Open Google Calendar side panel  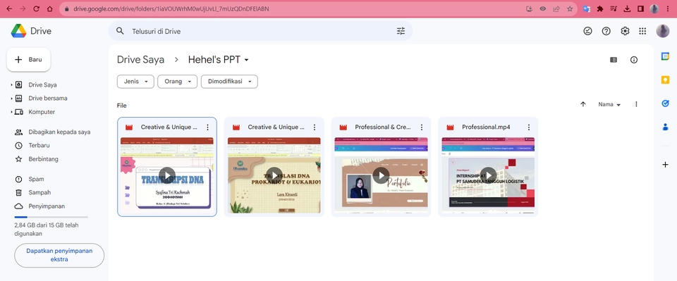(x=665, y=56)
